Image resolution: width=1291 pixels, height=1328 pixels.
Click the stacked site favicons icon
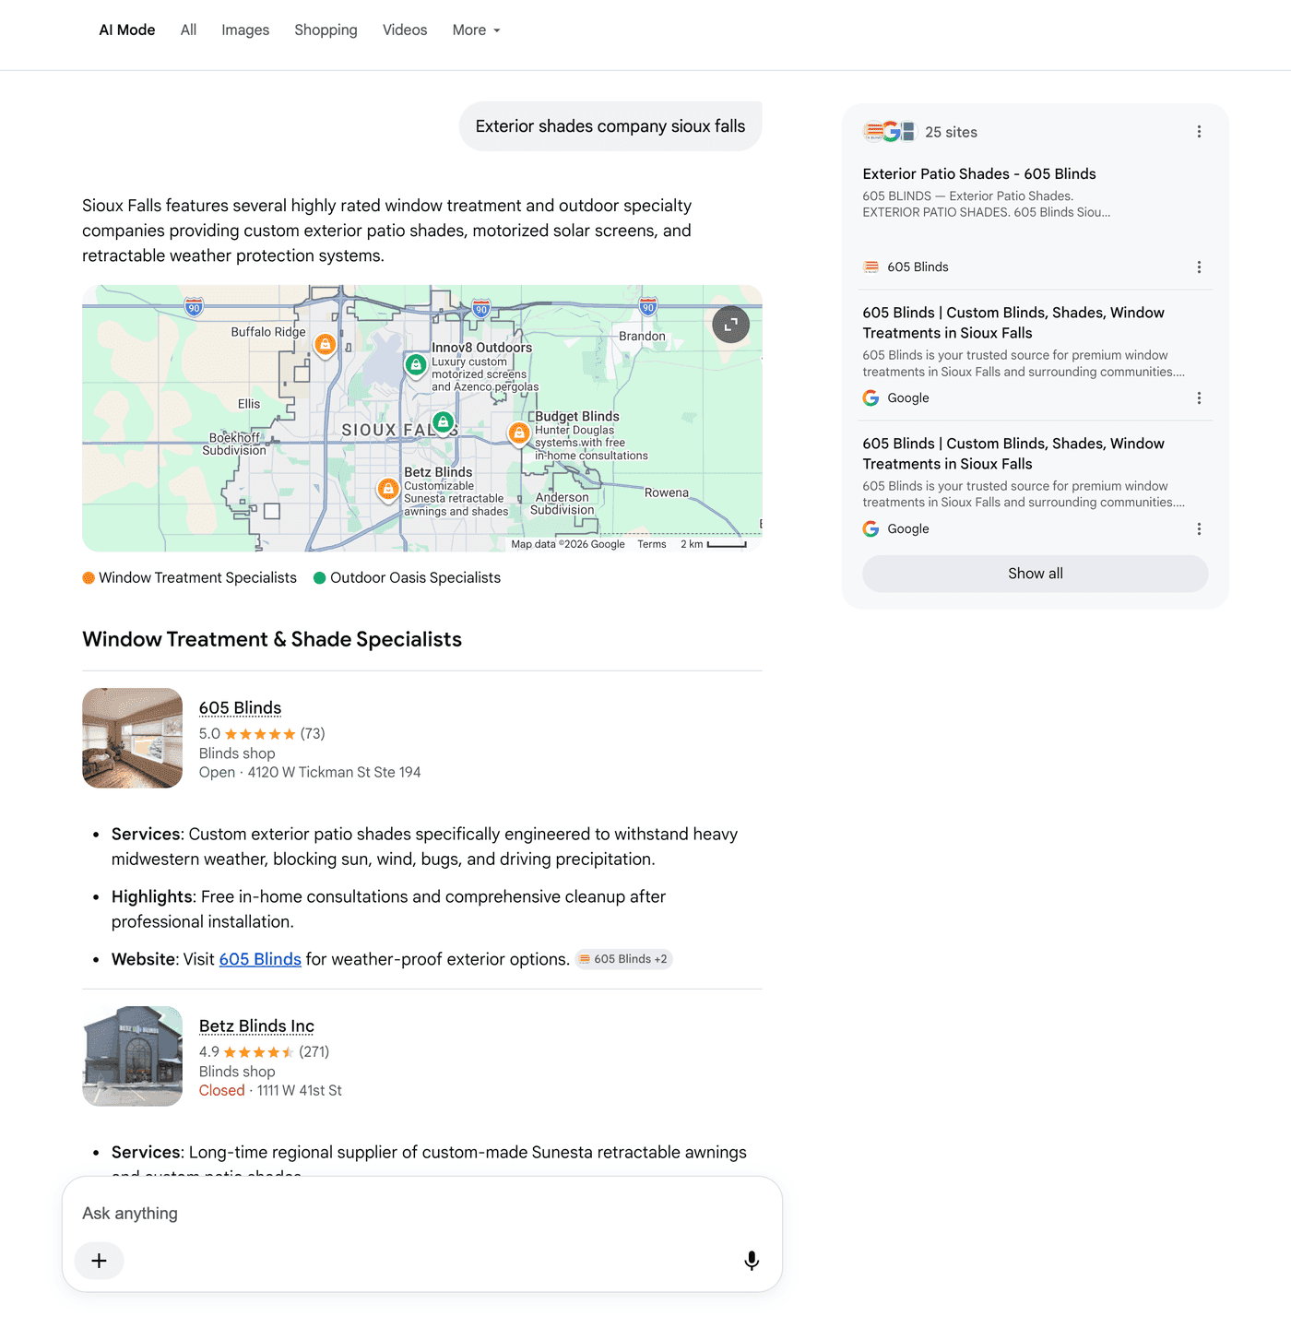click(890, 132)
